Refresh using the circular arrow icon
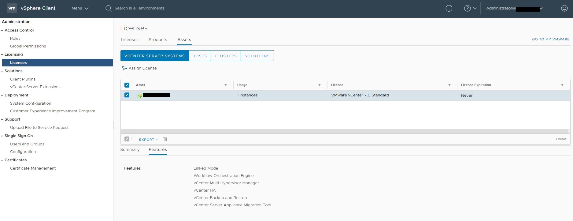Image resolution: width=573 pixels, height=221 pixels. click(449, 8)
